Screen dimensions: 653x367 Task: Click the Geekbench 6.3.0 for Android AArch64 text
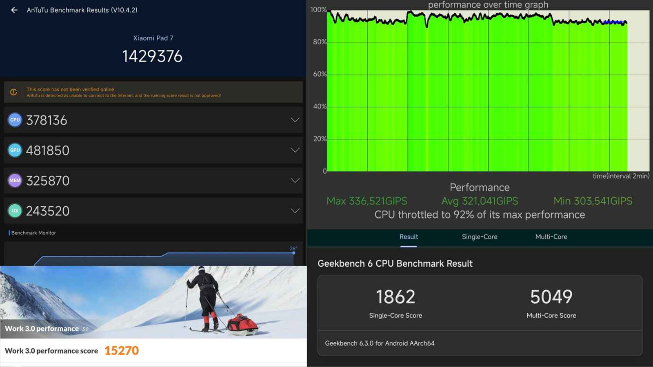(380, 343)
